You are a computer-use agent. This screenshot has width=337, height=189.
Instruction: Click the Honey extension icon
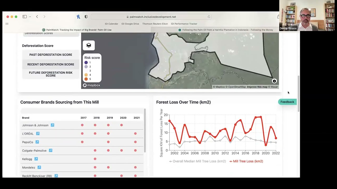(x=78, y=17)
